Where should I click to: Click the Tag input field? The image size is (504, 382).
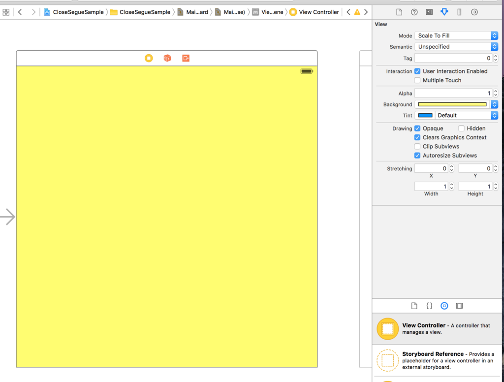(453, 58)
